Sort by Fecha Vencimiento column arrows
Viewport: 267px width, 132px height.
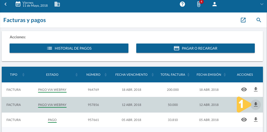pyautogui.click(x=153, y=75)
